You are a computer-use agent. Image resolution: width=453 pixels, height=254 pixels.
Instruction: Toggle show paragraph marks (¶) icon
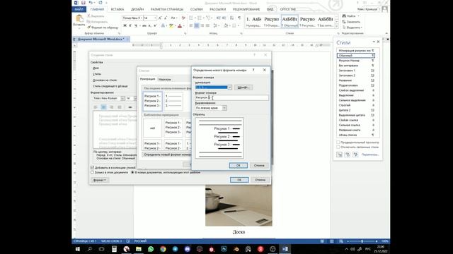click(x=239, y=18)
